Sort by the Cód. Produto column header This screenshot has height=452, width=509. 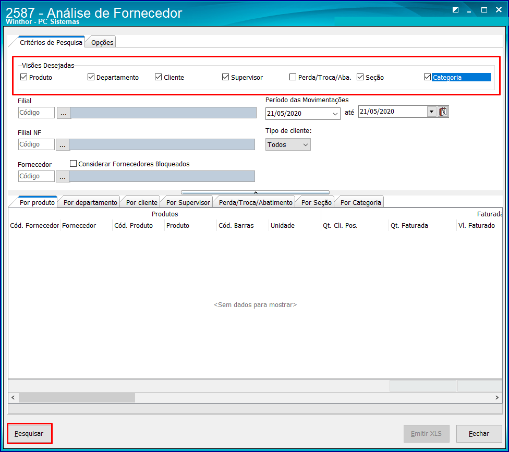(x=139, y=226)
